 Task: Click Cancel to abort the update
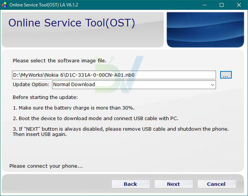pos(216,184)
